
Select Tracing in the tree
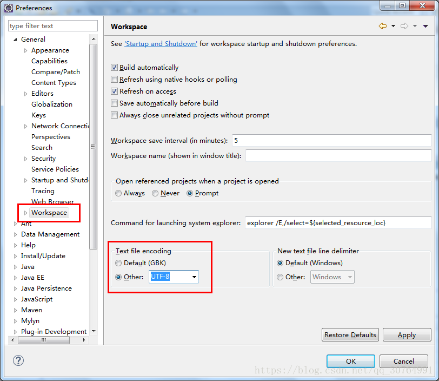(43, 191)
